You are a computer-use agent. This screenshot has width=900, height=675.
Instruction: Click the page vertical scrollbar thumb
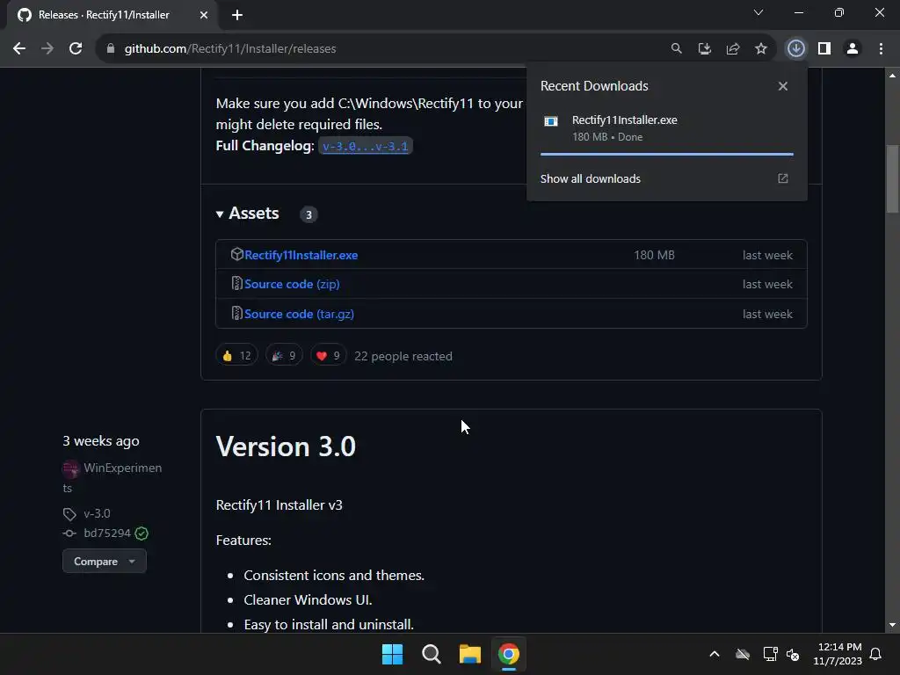click(892, 178)
